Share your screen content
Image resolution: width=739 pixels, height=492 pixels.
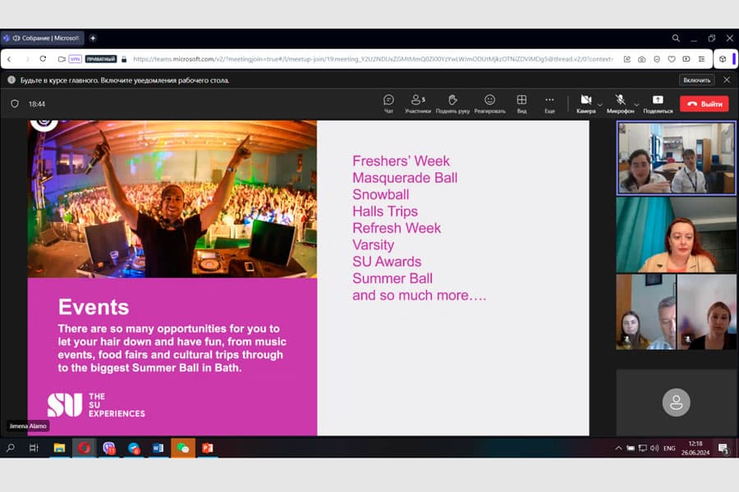(x=658, y=103)
